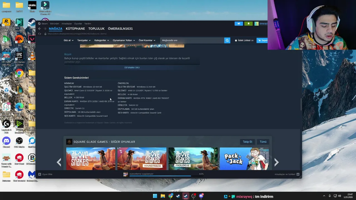Open EA app desktop shortcut
The image size is (356, 200).
pyautogui.click(x=19, y=41)
